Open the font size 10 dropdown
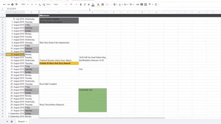The image size is (221, 124). pos(74,4)
